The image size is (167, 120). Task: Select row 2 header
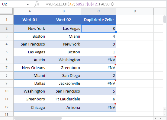[7, 28]
